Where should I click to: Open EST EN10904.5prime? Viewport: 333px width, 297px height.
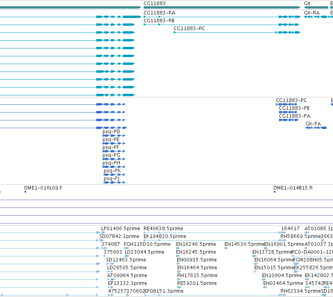[282, 276]
